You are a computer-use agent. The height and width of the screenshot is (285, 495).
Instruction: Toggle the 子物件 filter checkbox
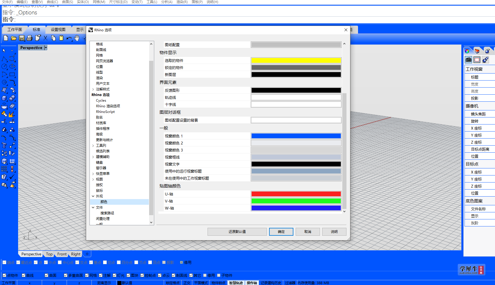[x=219, y=275]
